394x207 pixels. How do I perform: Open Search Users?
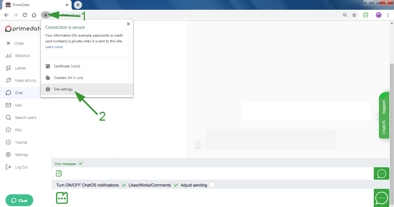[21, 117]
